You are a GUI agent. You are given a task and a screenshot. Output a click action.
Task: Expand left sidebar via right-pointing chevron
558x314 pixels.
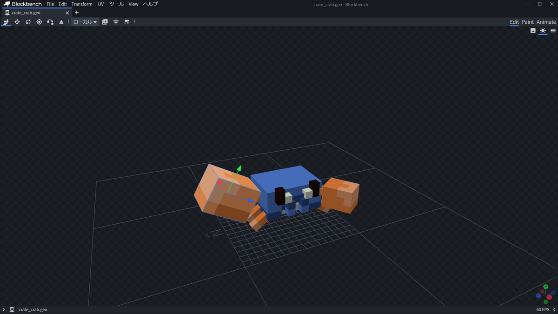coord(4,310)
